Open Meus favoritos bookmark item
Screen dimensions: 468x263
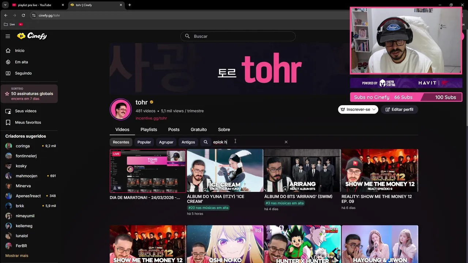point(29,122)
